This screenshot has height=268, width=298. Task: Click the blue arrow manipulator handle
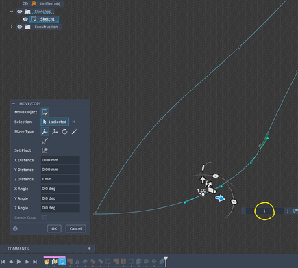click(220, 198)
